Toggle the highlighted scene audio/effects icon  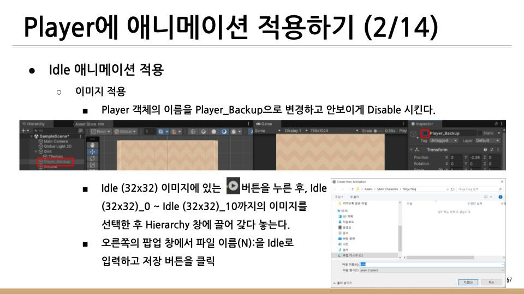click(224, 132)
